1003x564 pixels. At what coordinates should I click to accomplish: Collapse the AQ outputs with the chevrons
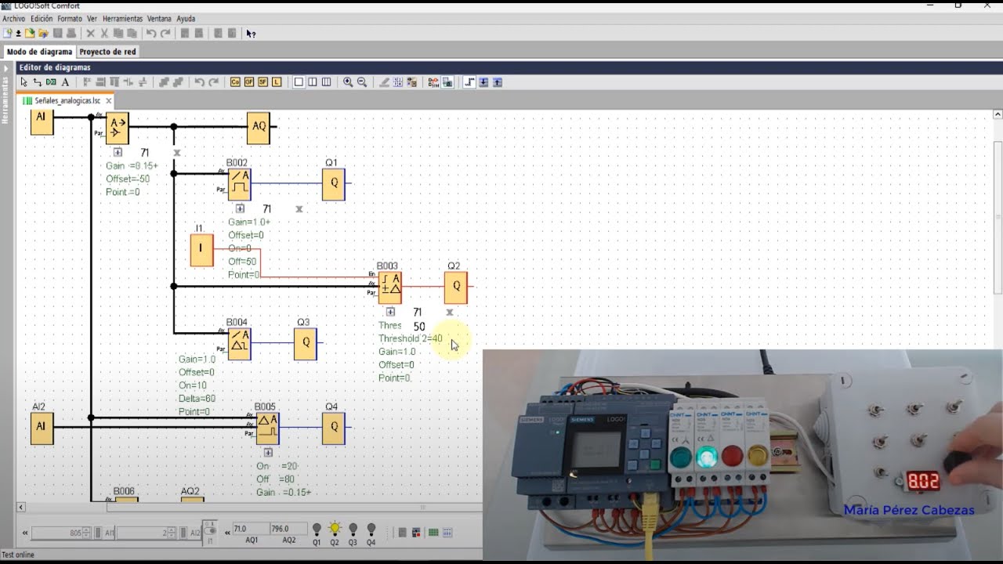227,533
